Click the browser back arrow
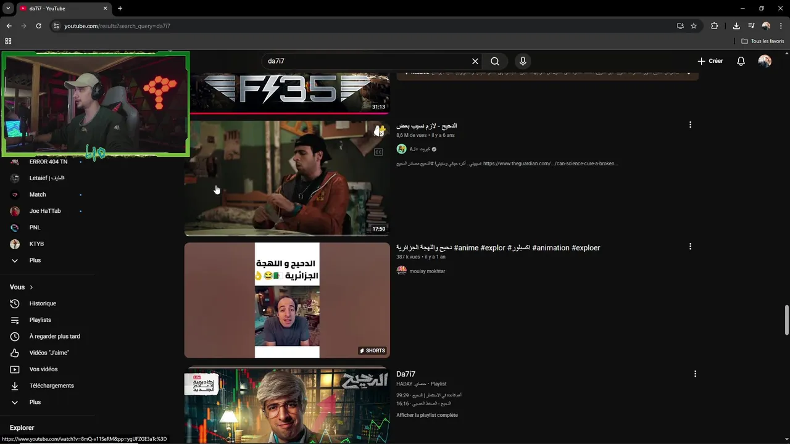Screen dimensions: 790x444 click(x=9, y=26)
